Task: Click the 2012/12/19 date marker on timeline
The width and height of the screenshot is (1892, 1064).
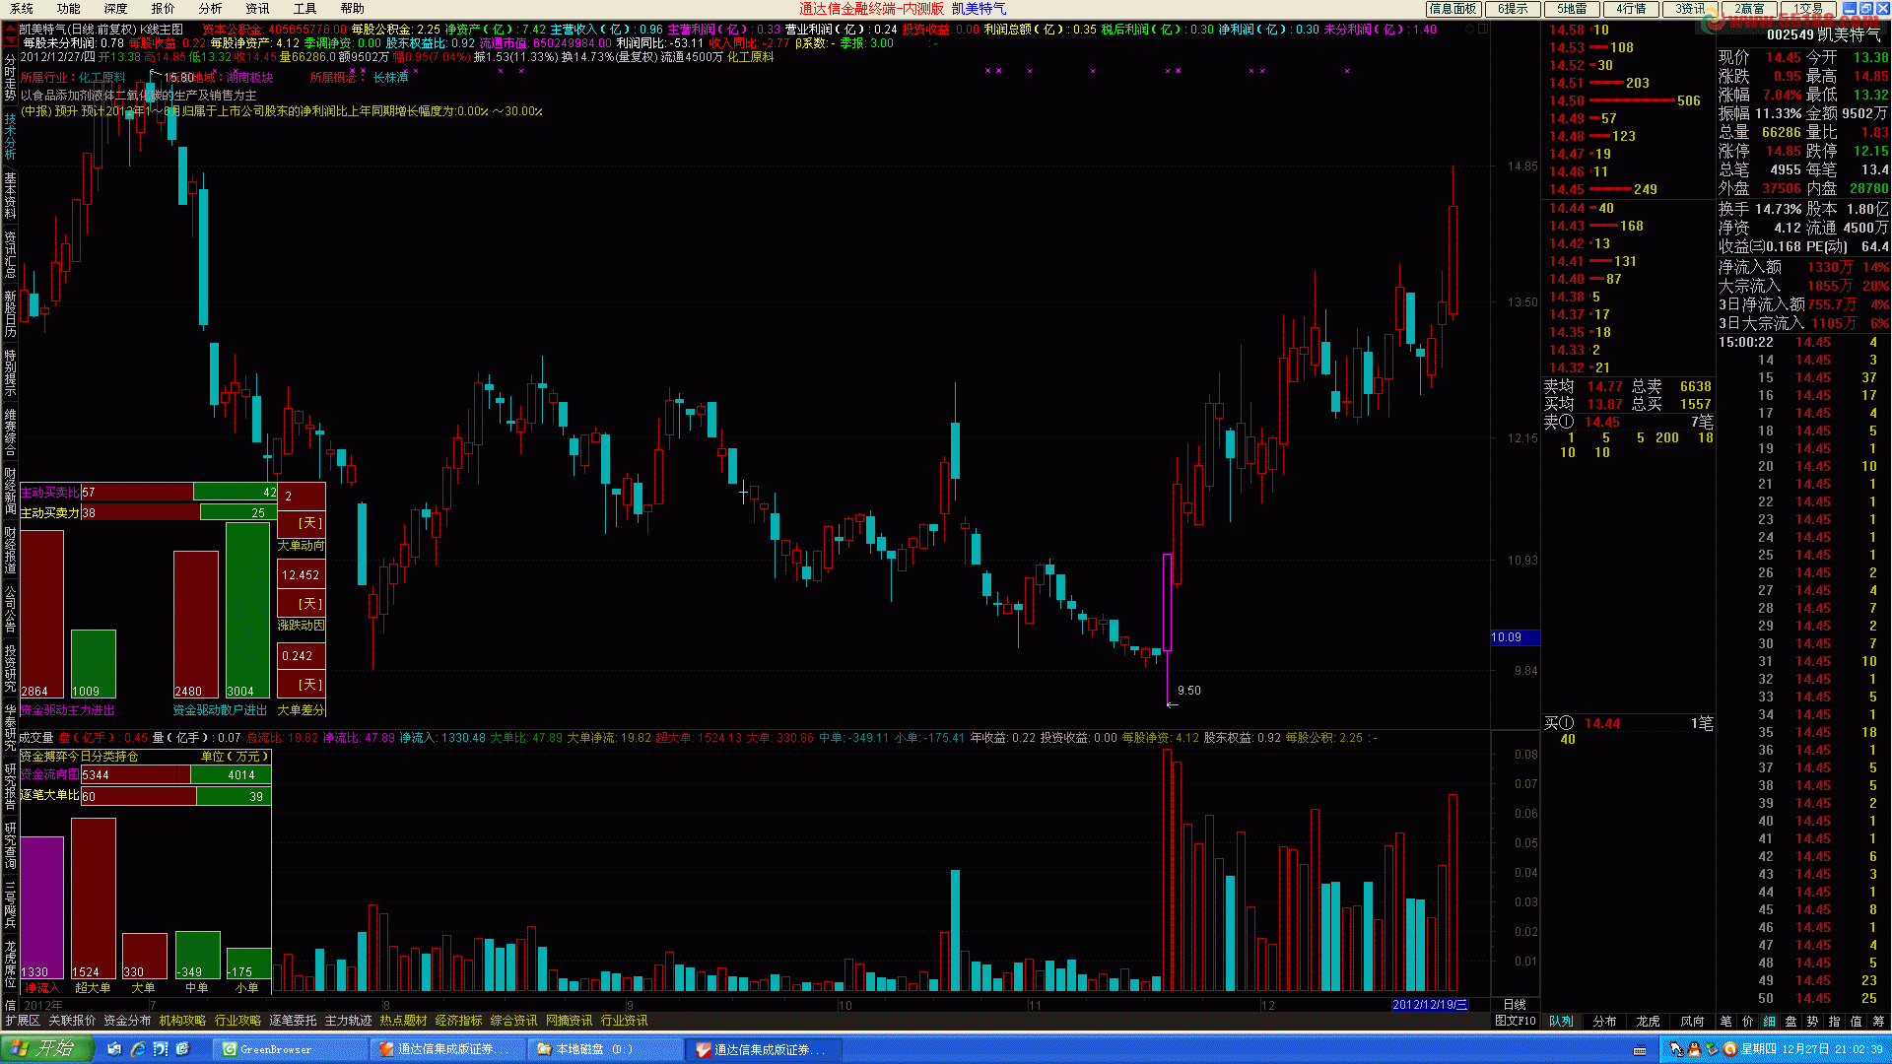Action: click(1430, 1005)
